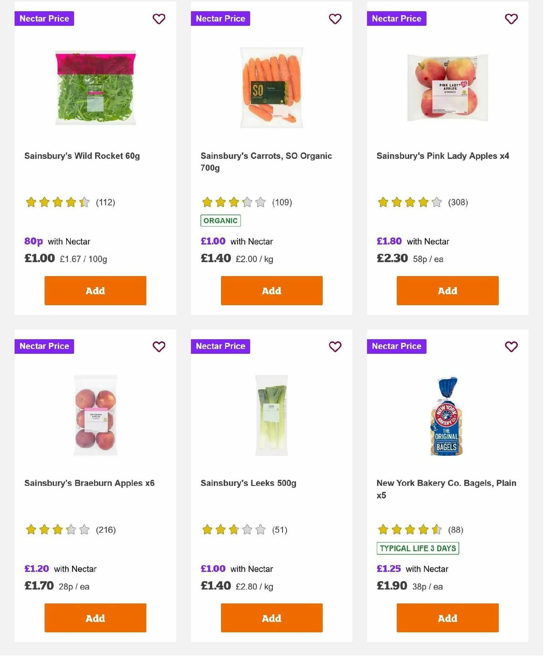The image size is (544, 656).
Task: Click the heart icon on Carrots SO Organic
Action: [335, 19]
